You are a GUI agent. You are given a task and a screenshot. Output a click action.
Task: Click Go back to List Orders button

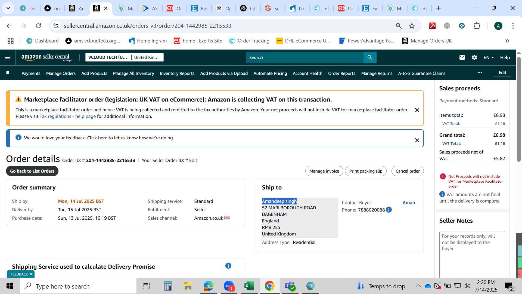32,171
